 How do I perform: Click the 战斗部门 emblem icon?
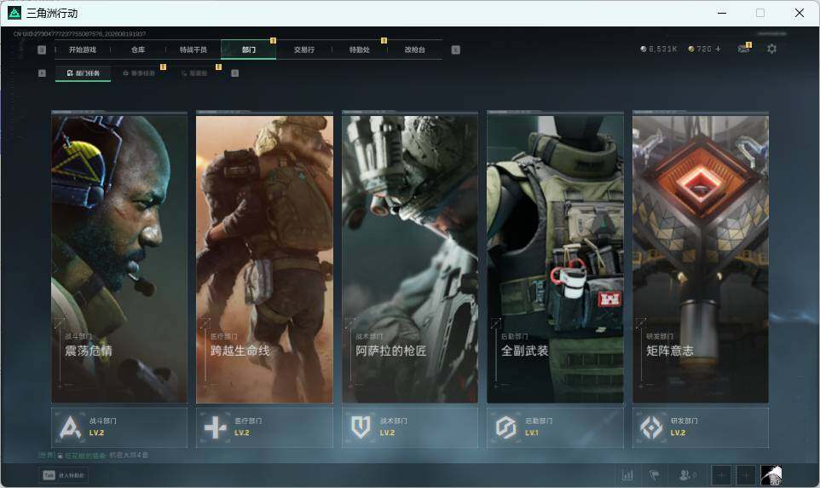(70, 427)
